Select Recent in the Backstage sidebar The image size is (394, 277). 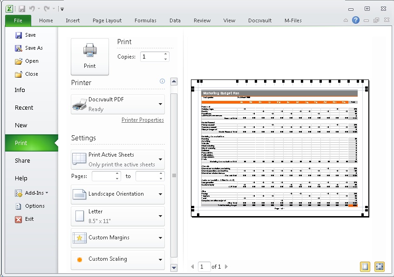(24, 108)
